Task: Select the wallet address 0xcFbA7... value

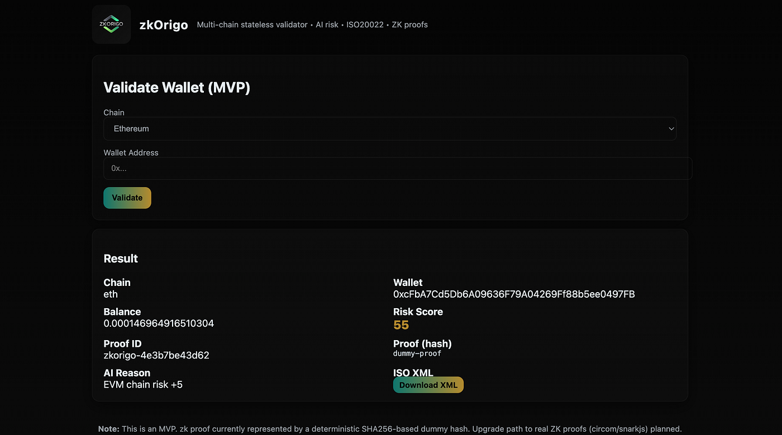Action: 513,294
